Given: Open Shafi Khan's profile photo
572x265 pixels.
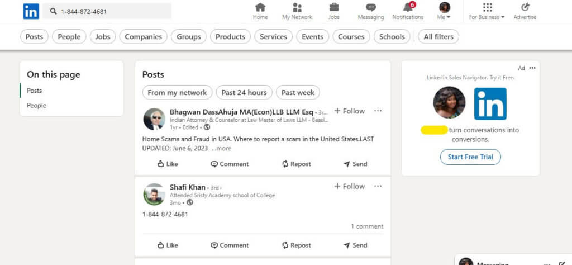Looking at the screenshot, I should (x=154, y=194).
